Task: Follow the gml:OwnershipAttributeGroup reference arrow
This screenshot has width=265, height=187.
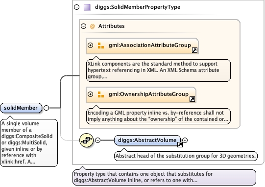Action: coord(192,99)
